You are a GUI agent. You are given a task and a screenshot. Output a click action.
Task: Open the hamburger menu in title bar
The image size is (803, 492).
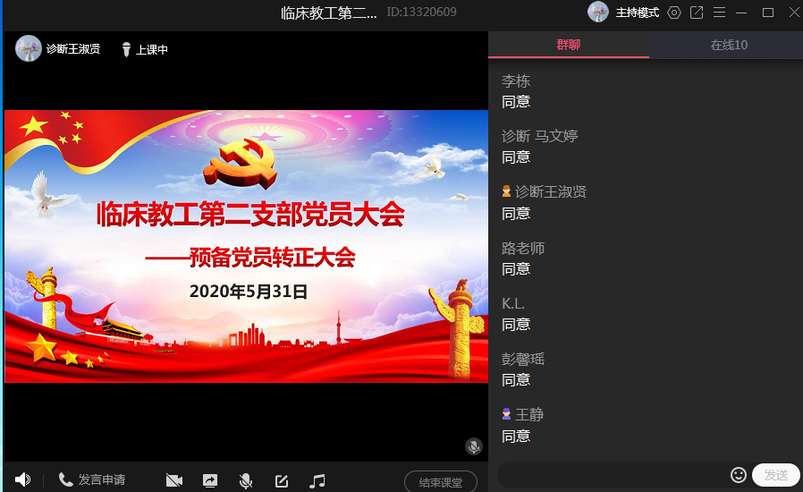pos(719,13)
